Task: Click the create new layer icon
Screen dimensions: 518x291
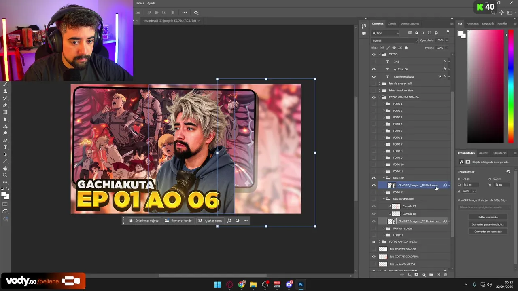Action: pyautogui.click(x=439, y=274)
